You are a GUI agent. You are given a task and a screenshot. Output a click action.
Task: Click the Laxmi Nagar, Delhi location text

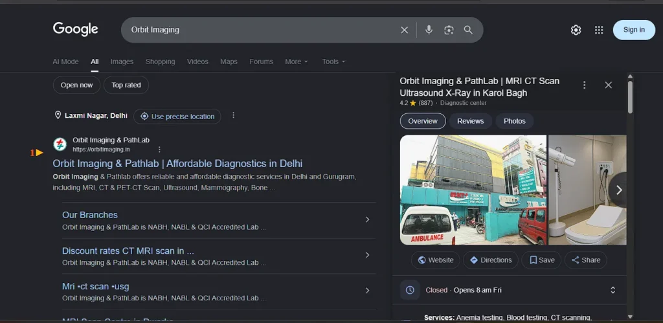coord(96,115)
